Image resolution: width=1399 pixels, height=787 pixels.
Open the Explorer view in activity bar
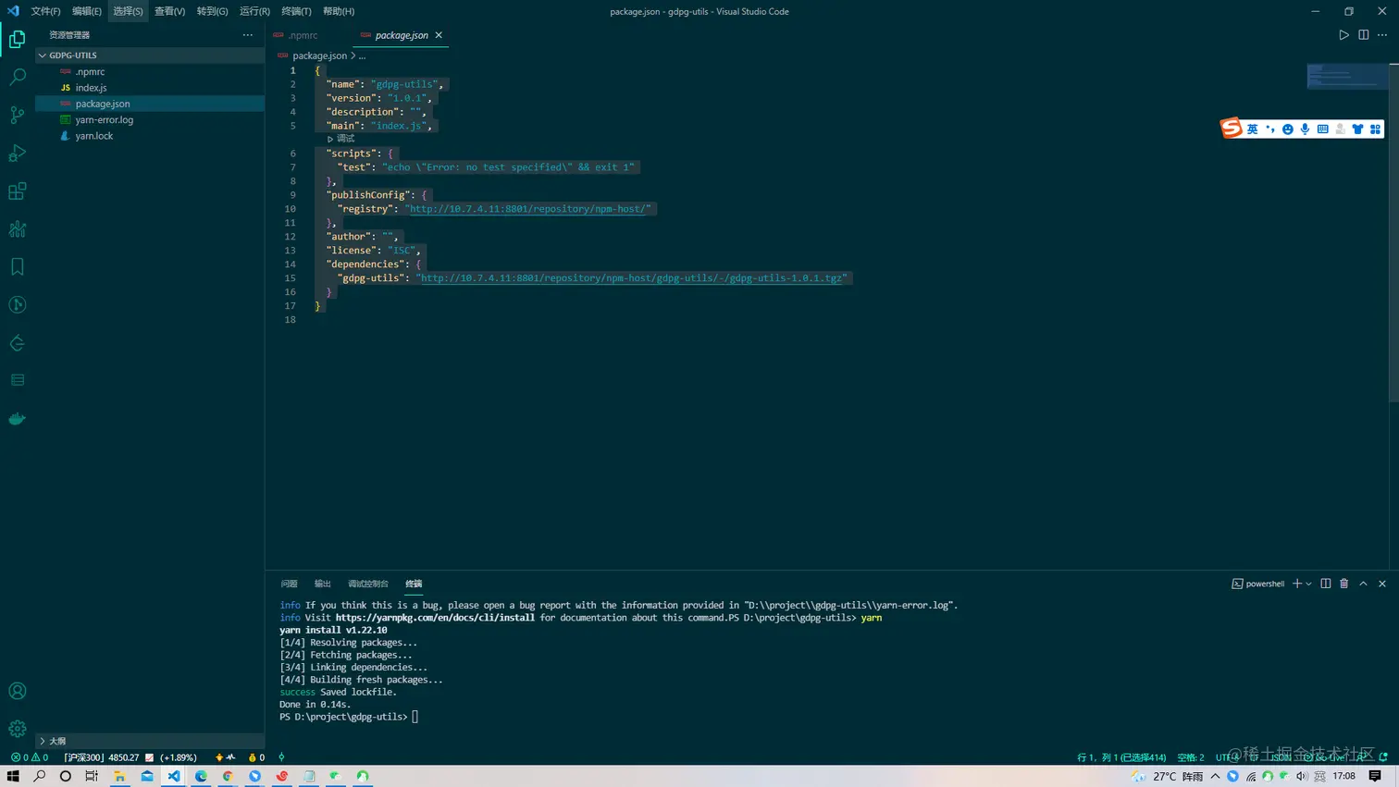pos(17,39)
